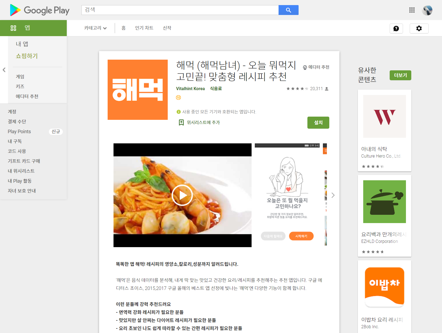Click the 에디터 추천 badge icon
Image resolution: width=442 pixels, height=333 pixels.
(x=305, y=67)
